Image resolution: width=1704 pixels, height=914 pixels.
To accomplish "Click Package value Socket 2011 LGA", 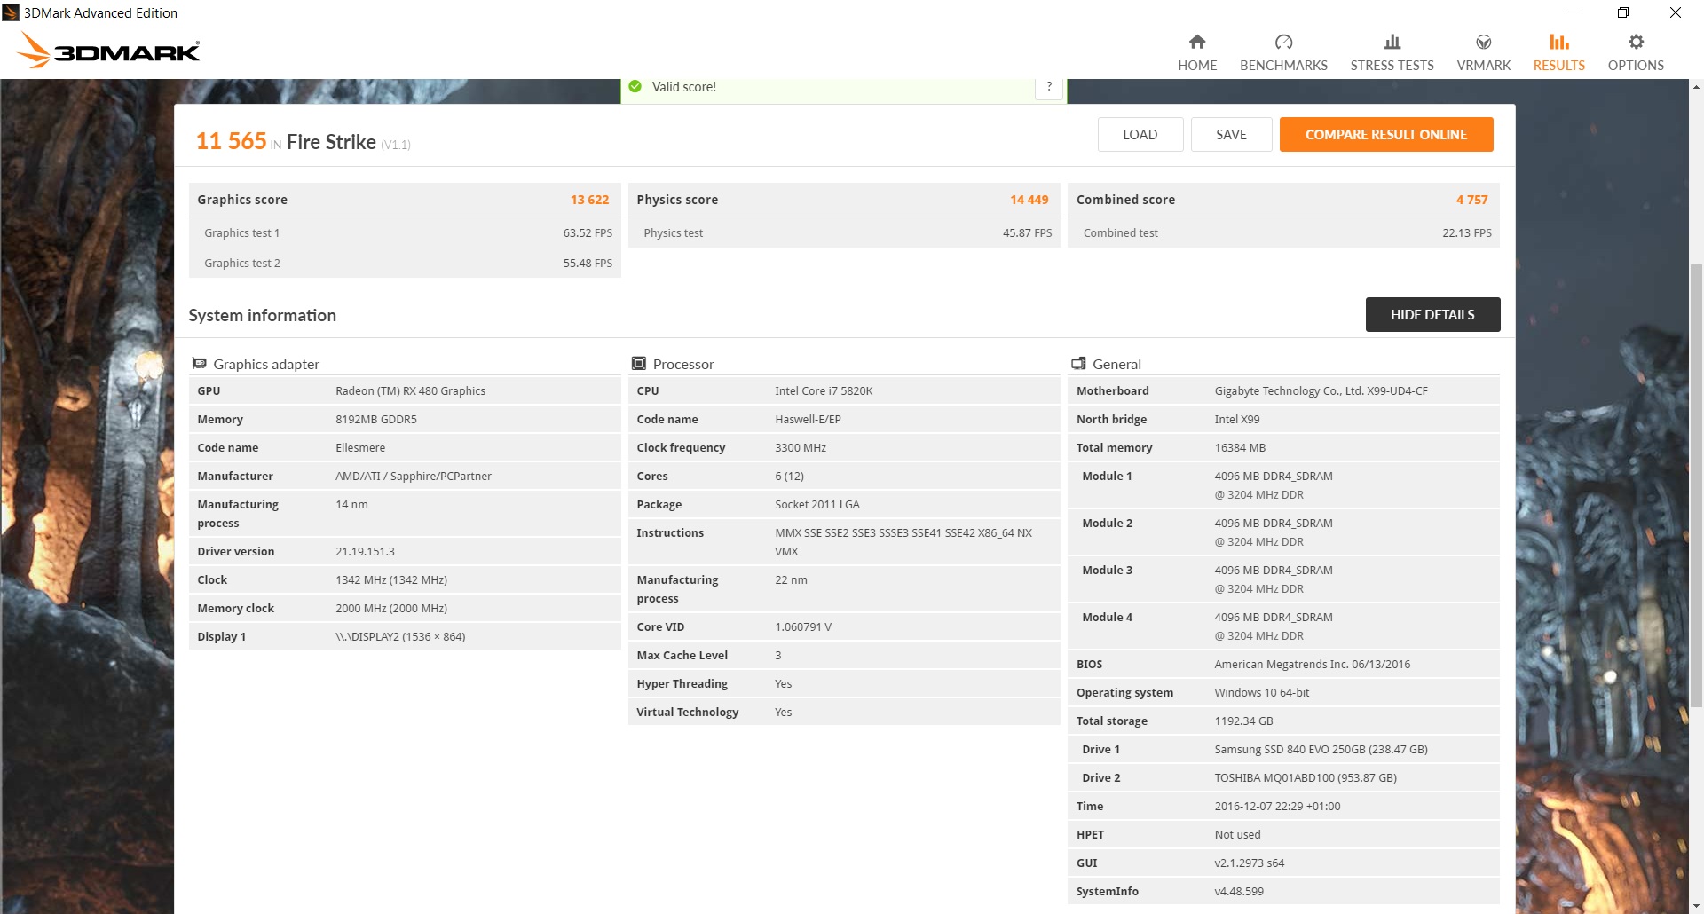I will pos(817,505).
